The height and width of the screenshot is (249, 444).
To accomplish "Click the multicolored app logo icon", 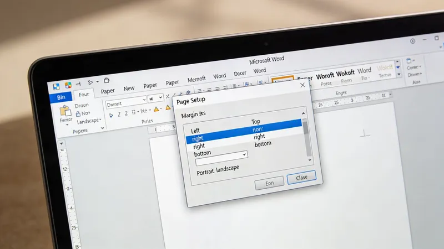I will click(x=68, y=85).
